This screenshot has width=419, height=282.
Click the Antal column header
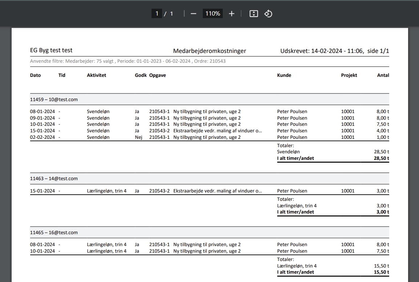point(383,75)
